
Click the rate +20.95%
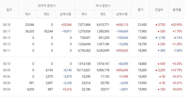point(177,25)
